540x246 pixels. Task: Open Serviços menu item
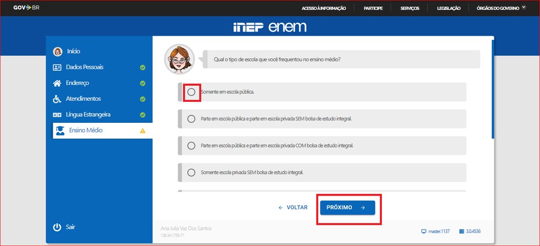(x=410, y=8)
